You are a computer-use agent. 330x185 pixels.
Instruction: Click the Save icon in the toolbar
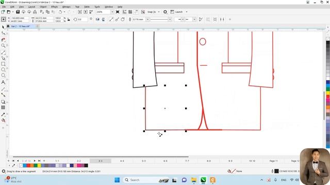18,12
